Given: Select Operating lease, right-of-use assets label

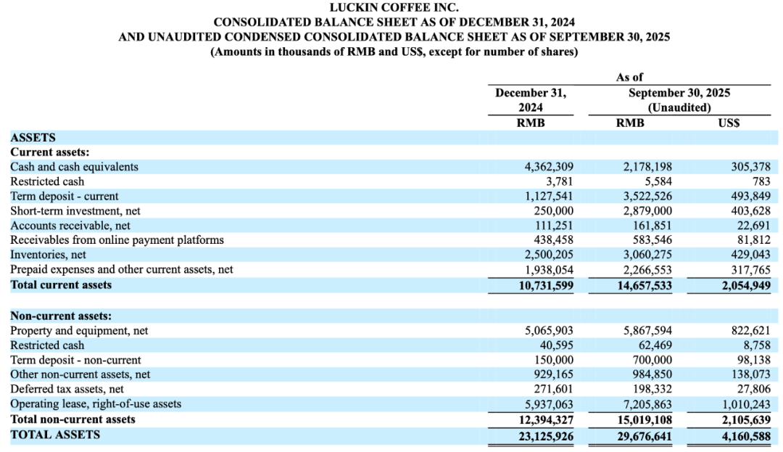Looking at the screenshot, I should 96,404.
